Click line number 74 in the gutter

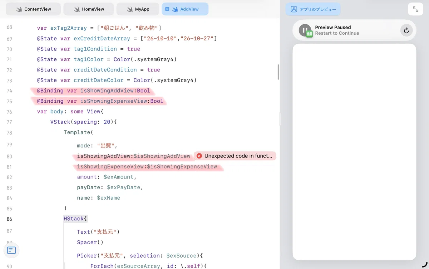pyautogui.click(x=9, y=91)
